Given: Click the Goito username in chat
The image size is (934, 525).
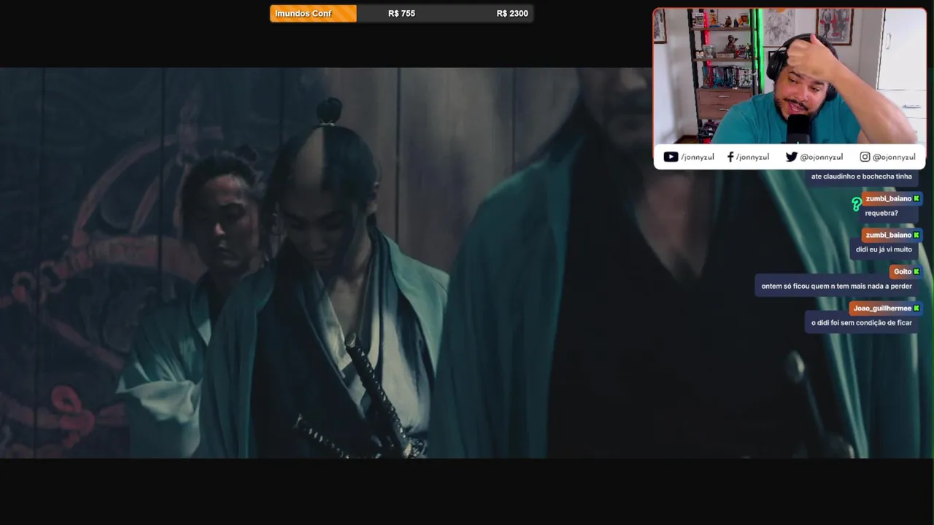Looking at the screenshot, I should tap(903, 271).
